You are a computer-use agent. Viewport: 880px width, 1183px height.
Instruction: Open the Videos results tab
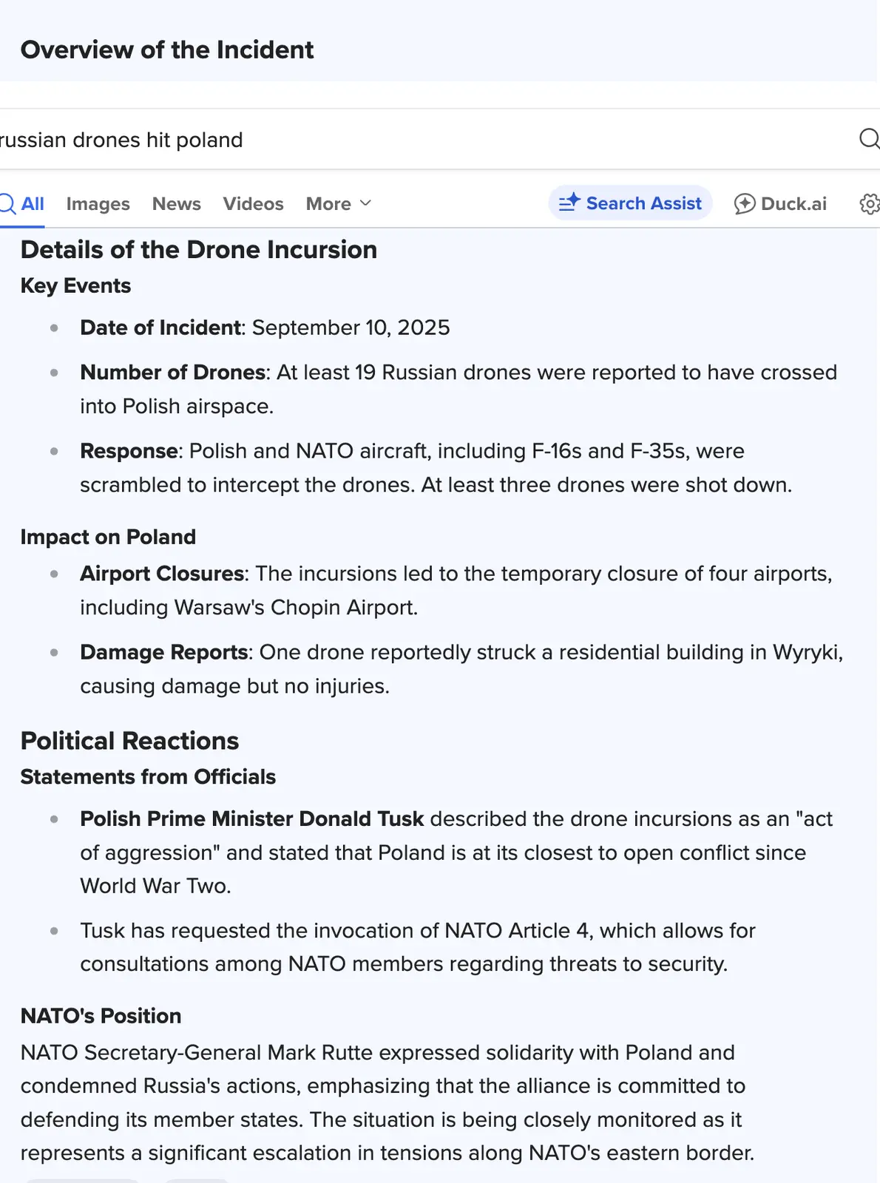click(x=253, y=204)
